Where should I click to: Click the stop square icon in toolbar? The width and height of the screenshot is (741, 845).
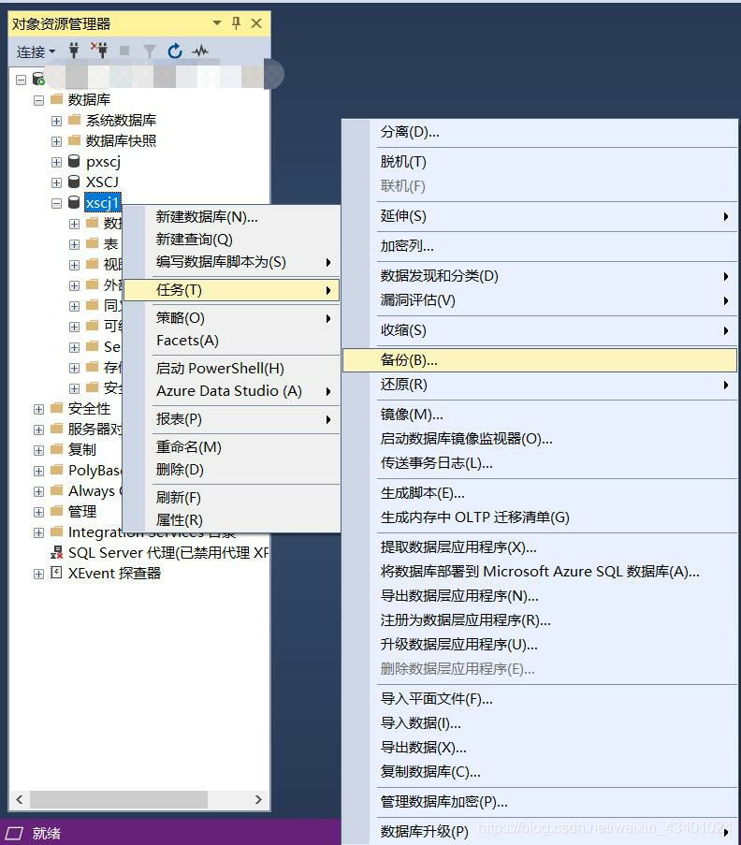click(x=124, y=51)
